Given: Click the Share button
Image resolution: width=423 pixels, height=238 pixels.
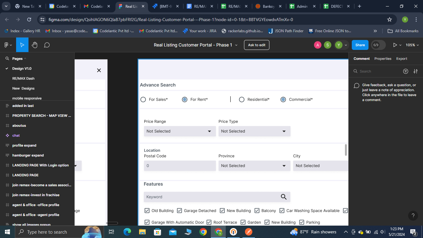Looking at the screenshot, I should tap(360, 45).
